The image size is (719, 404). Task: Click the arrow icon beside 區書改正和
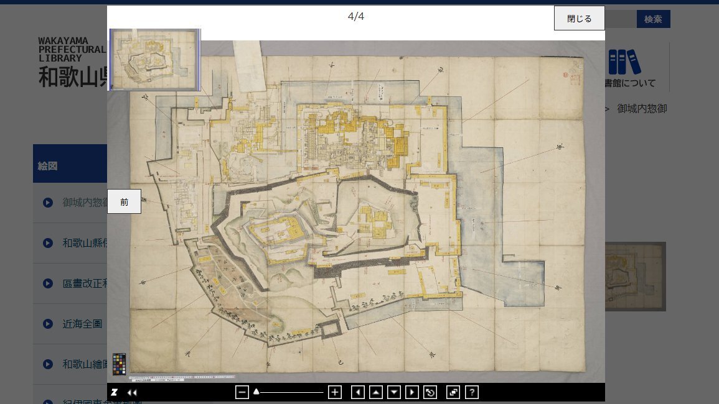[x=48, y=283]
